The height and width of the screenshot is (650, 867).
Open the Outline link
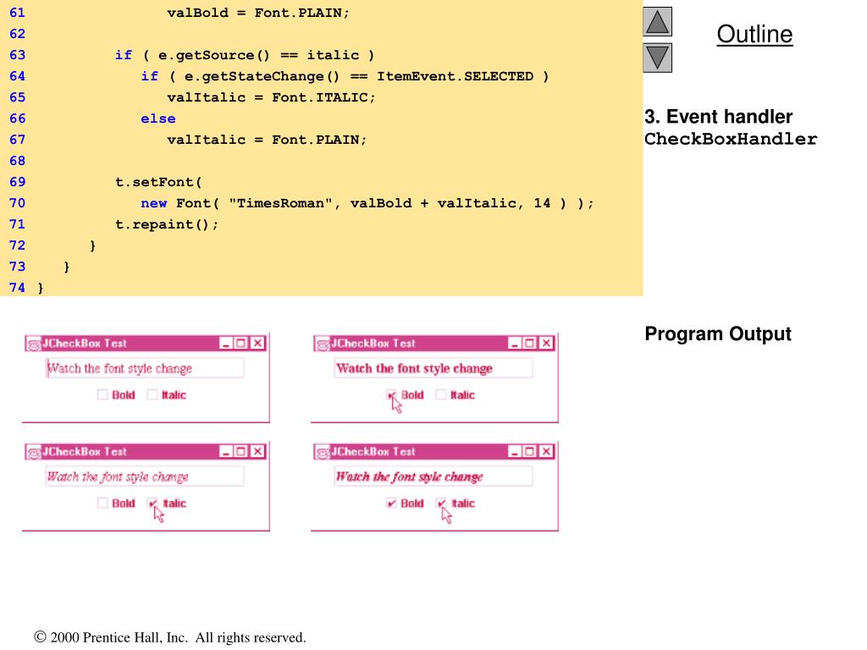pyautogui.click(x=754, y=34)
